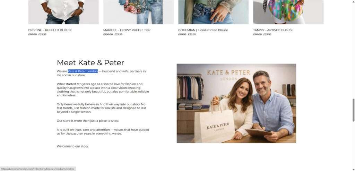Open the Maribel – Flowy Ruffle Top title
Image resolution: width=355 pixels, height=171 pixels.
tap(127, 30)
